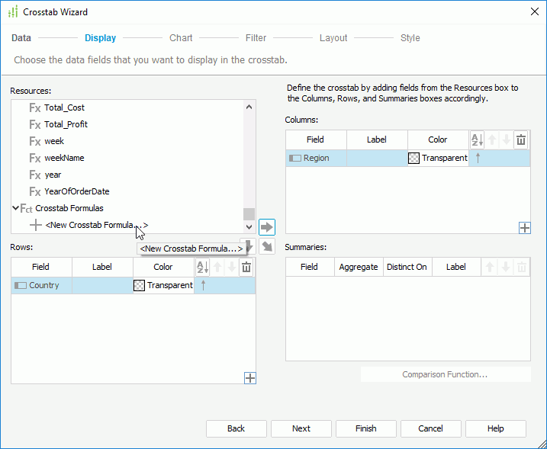Screen dimensions: 547x449
Task: Open Transparent color swatch for Region
Action: (x=413, y=159)
